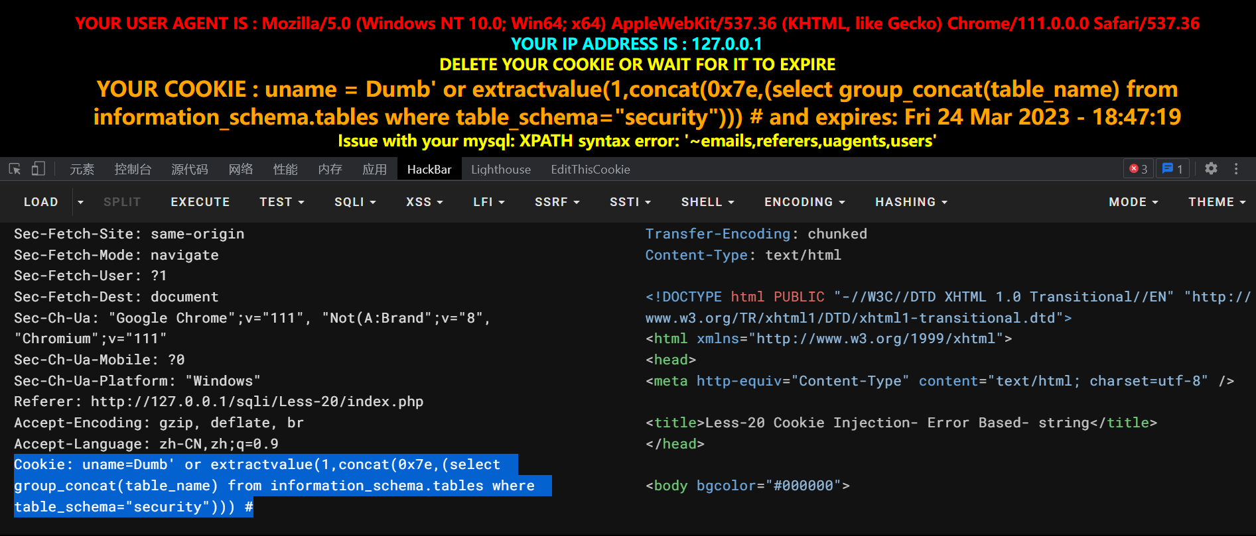Click the Accept-Language header line
This screenshot has width=1256, height=536.
pyautogui.click(x=146, y=444)
